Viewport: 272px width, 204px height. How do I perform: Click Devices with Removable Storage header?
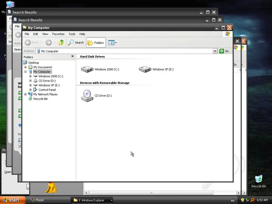pos(105,83)
